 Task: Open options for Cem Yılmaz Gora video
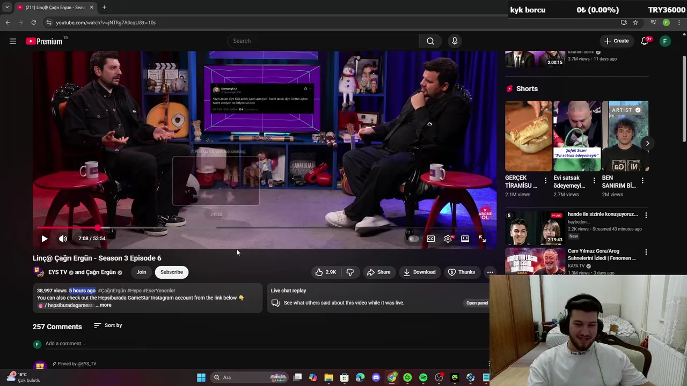tap(646, 252)
